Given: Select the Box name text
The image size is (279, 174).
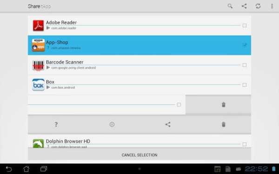Looking at the screenshot, I should [x=50, y=82].
